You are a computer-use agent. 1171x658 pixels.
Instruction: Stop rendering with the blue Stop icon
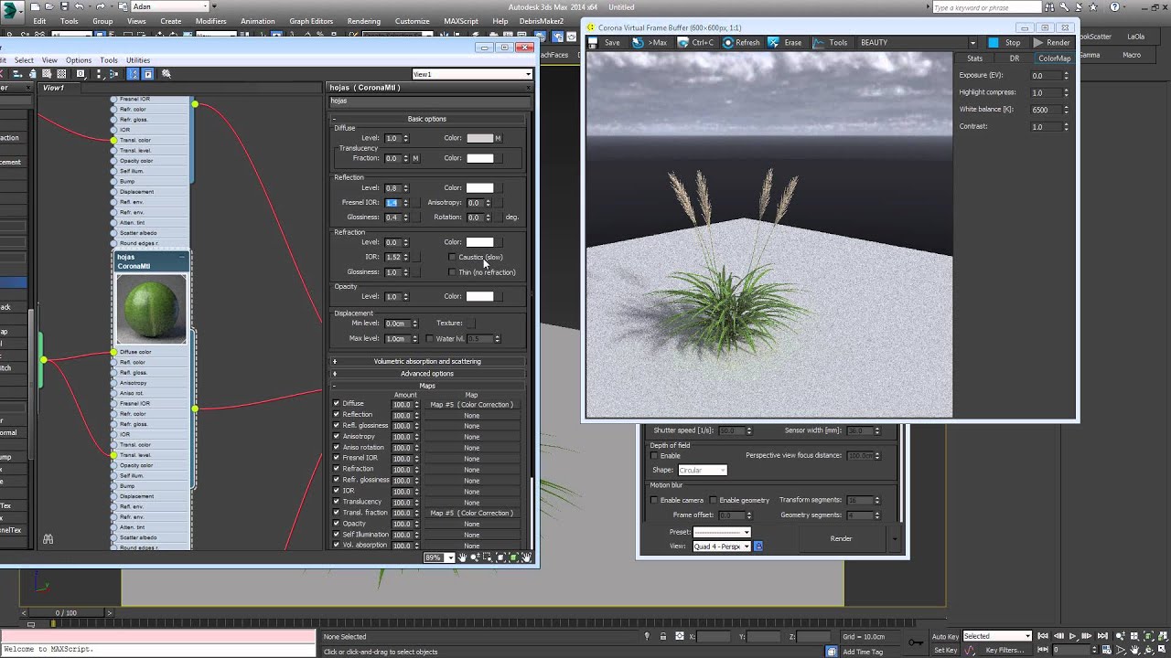994,42
